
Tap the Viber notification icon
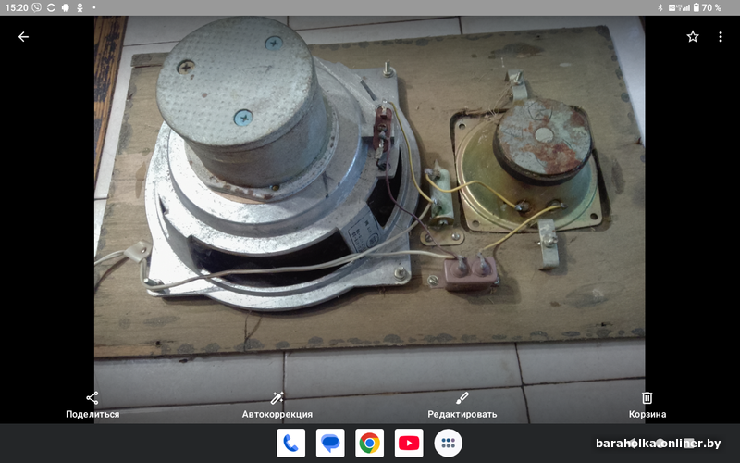coord(36,7)
